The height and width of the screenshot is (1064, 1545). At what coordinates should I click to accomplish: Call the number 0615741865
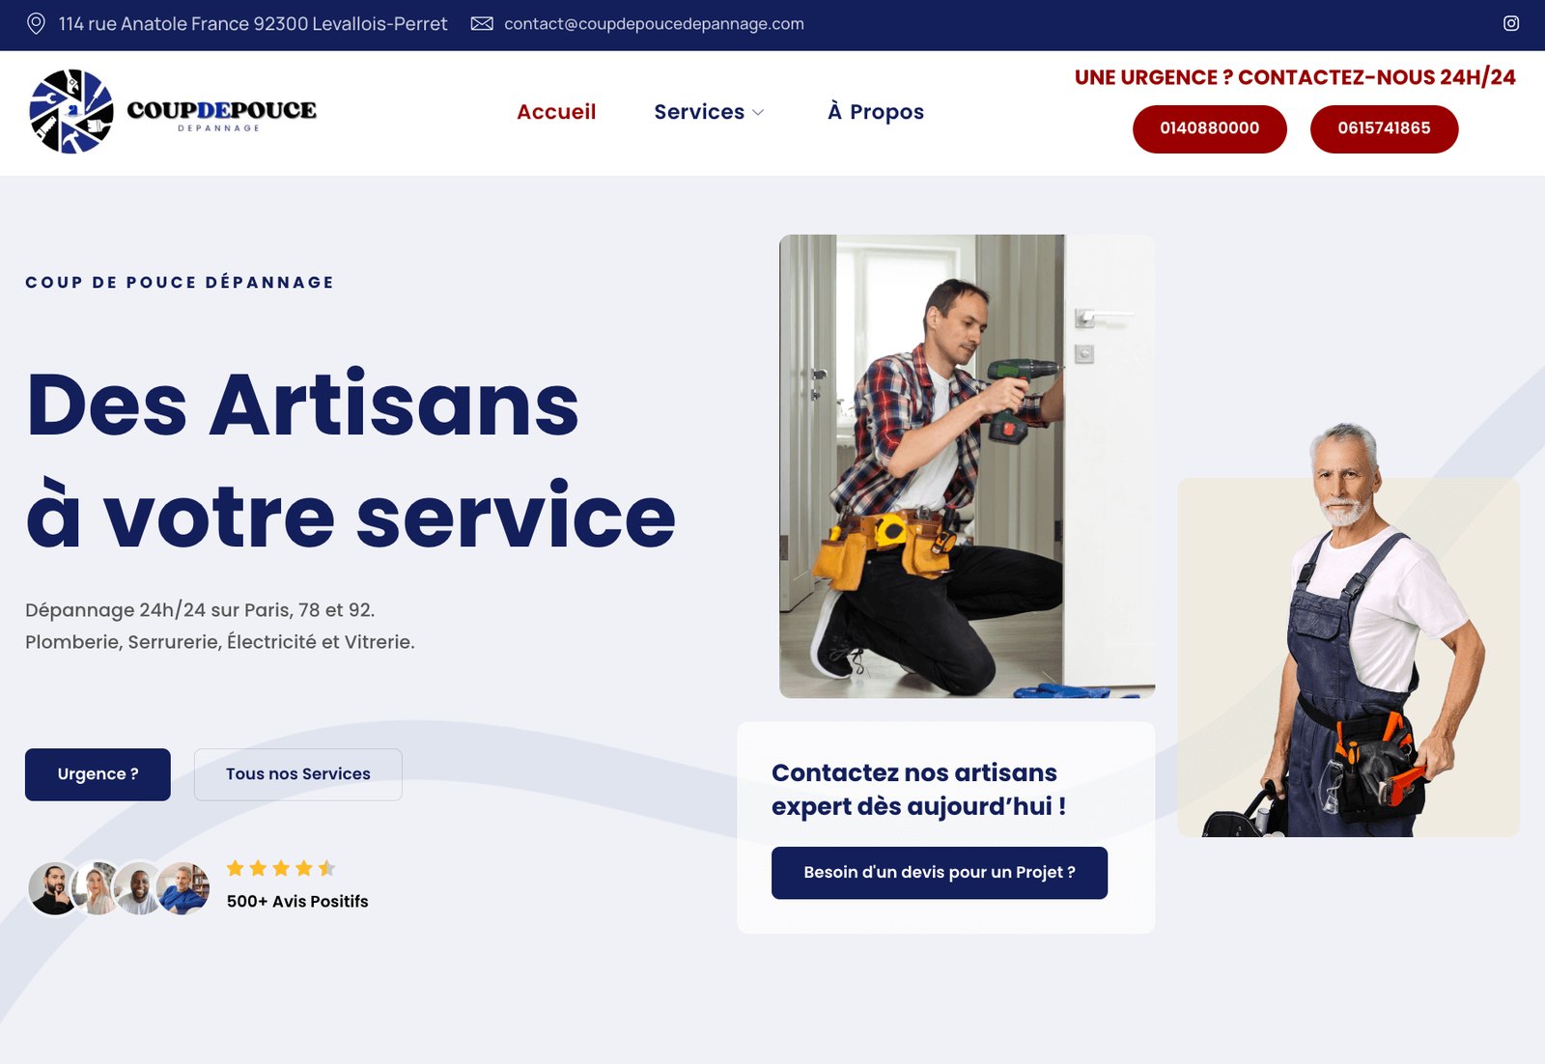(1385, 128)
